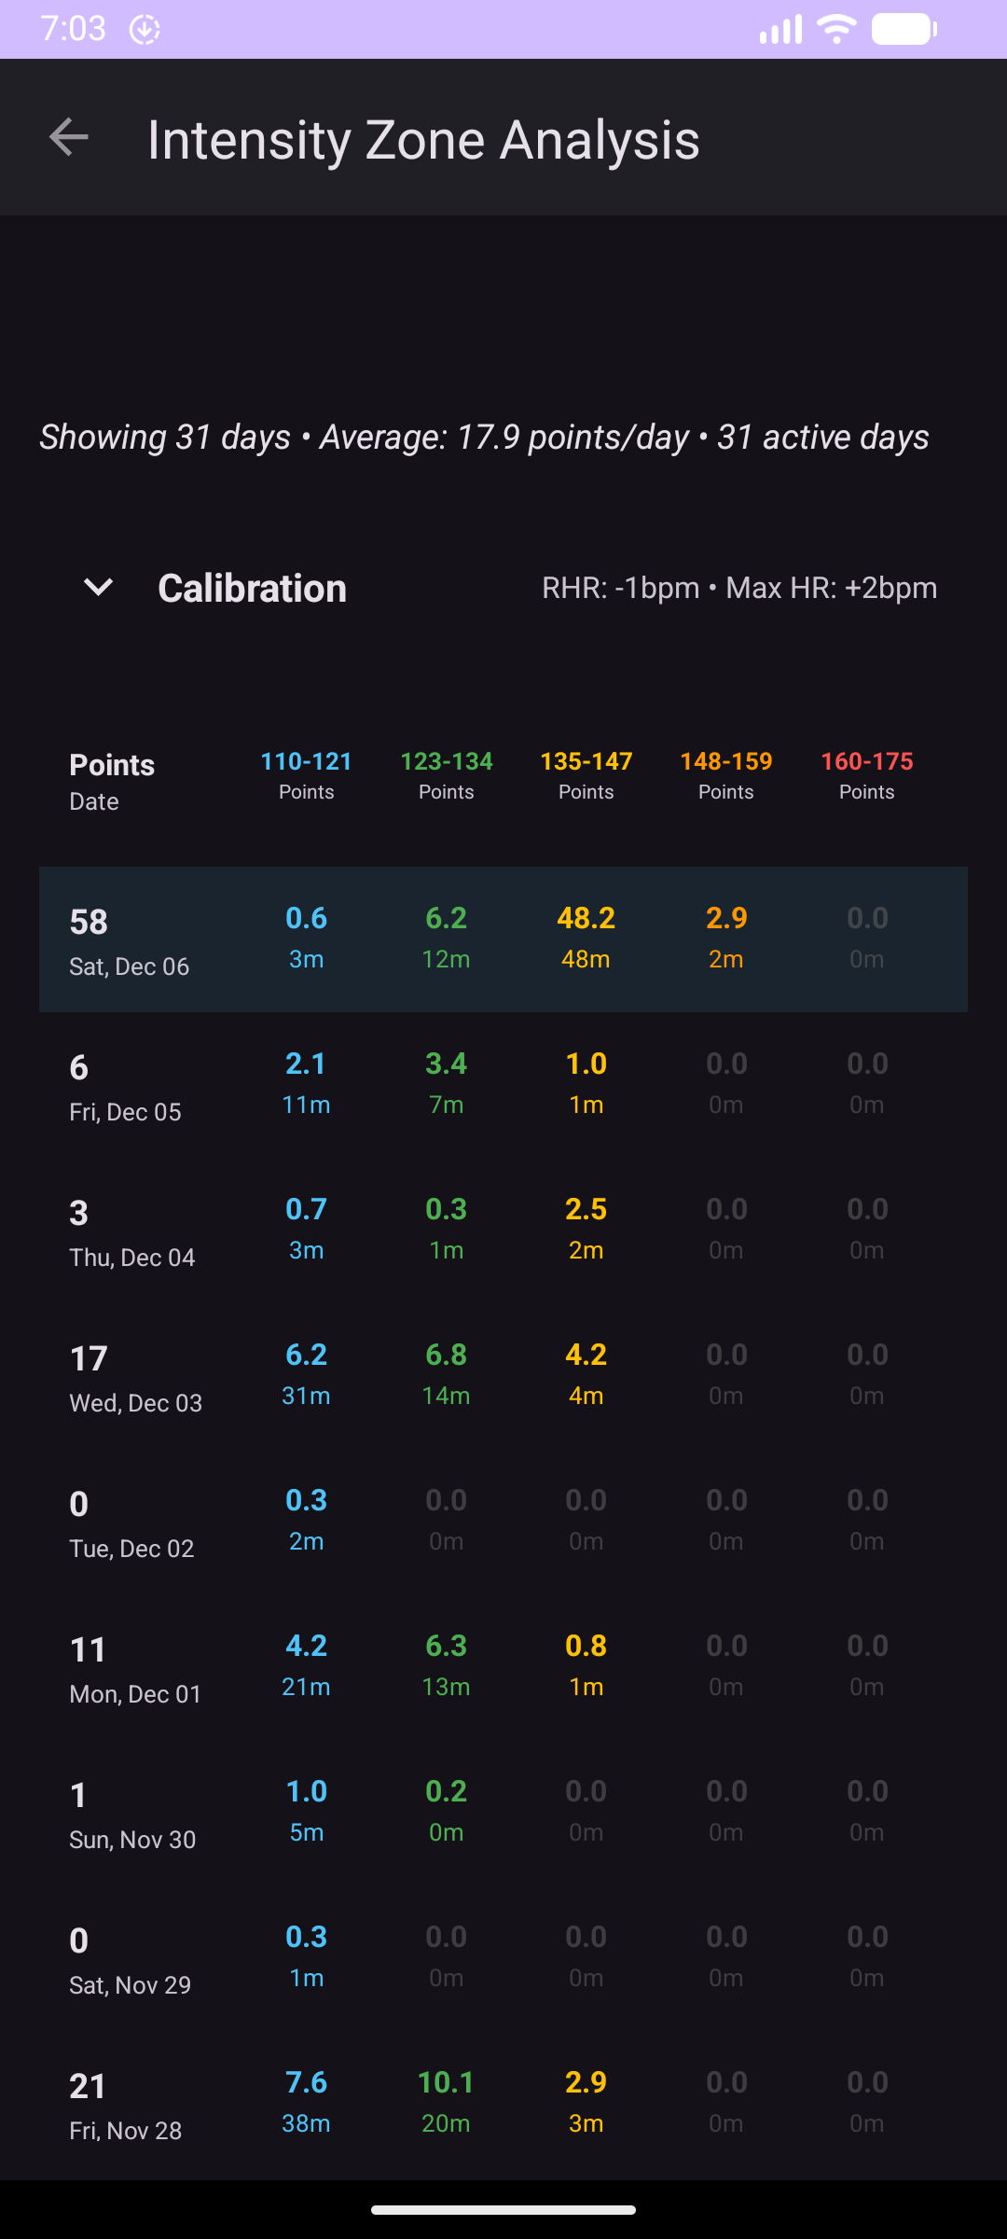Tap the 148-159 zone column header
Viewport: 1007px width, 2239px height.
[726, 775]
